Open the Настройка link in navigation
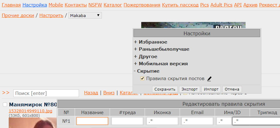280x128 pixels. [x=35, y=5]
